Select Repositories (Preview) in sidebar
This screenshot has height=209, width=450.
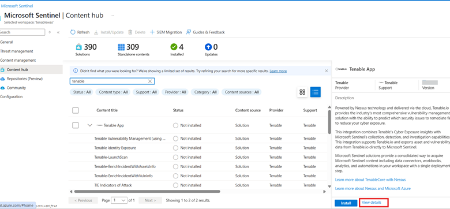pos(25,79)
